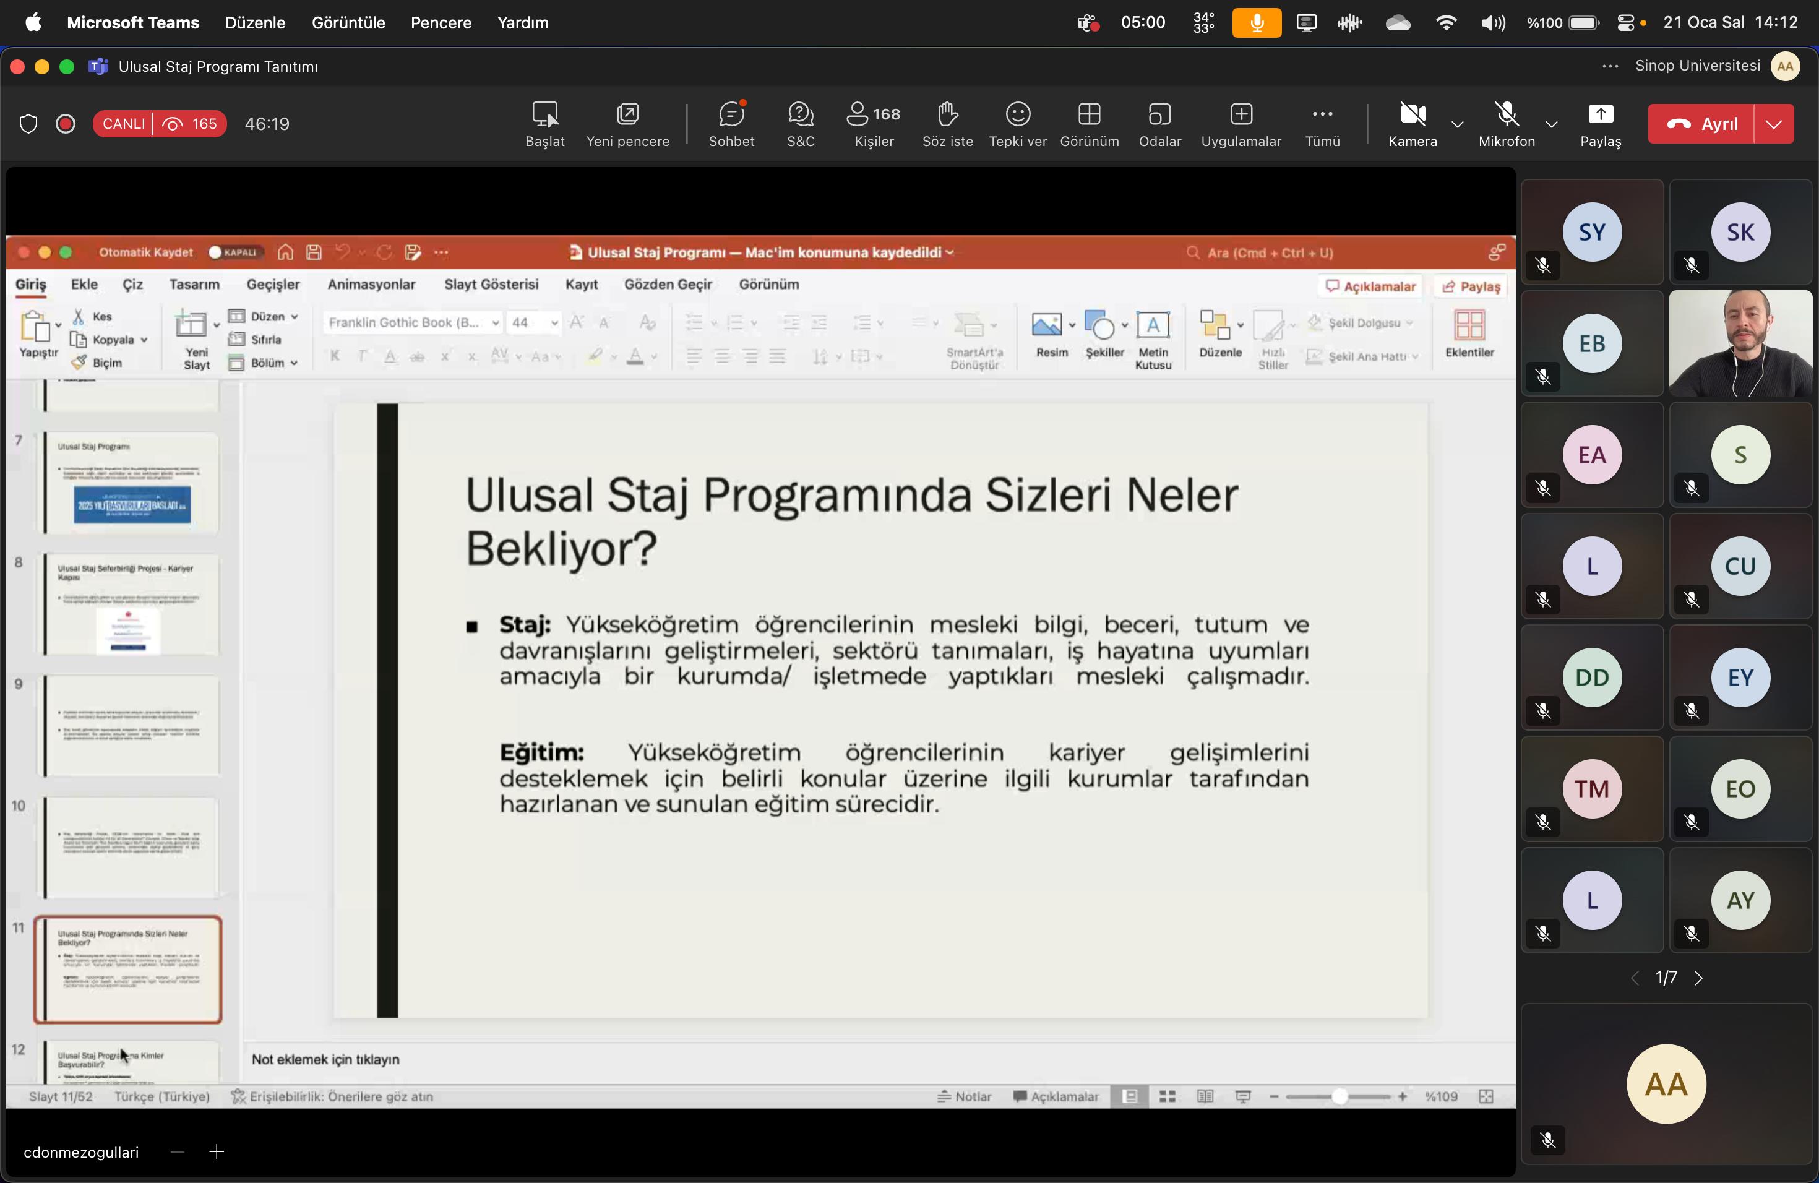Screen dimensions: 1819x1183
Task: Open the S&C Q&A panel
Action: click(800, 123)
